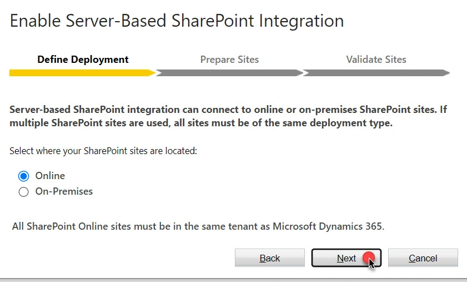Open the Define Deployment step label
Screen dimensions: 467x282
tap(83, 60)
